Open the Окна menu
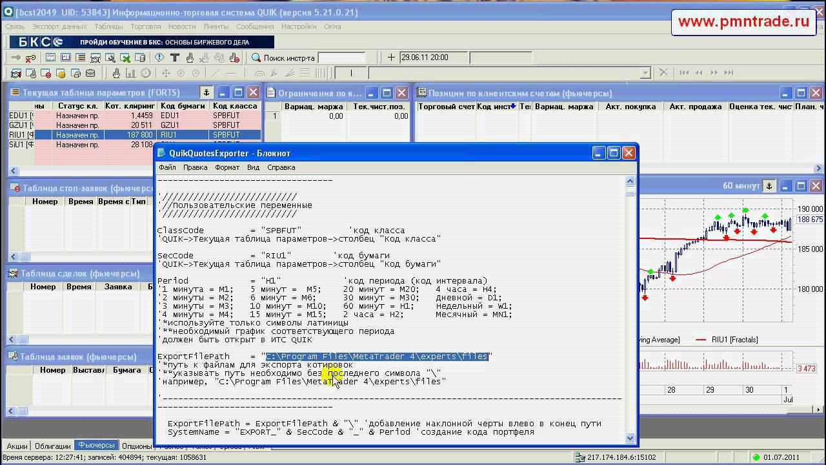 pyautogui.click(x=332, y=26)
